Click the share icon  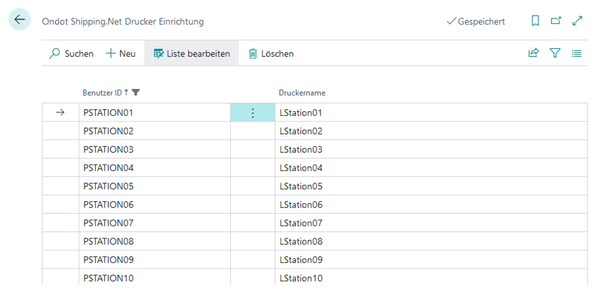pyautogui.click(x=534, y=53)
